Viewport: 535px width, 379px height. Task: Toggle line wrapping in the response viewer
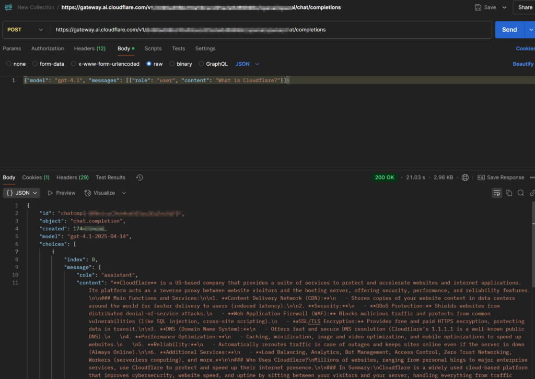(497, 193)
